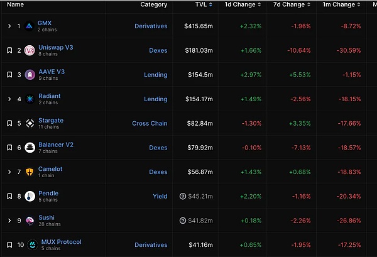This screenshot has width=377, height=257.
Task: Bookmark the MUX Protocol row
Action: (9, 244)
